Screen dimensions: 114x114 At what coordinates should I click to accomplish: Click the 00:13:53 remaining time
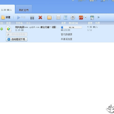click(x=66, y=30)
